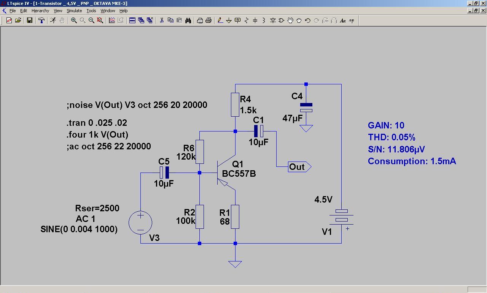Open a file with the folder icon
Screen dimensions: 487x293
click(x=18, y=21)
